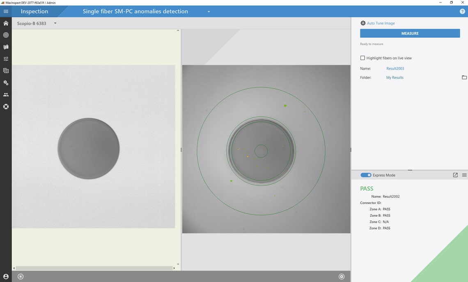Open the Single fiber SM-PC recipe dropdown
The height and width of the screenshot is (282, 468).
coord(209,11)
